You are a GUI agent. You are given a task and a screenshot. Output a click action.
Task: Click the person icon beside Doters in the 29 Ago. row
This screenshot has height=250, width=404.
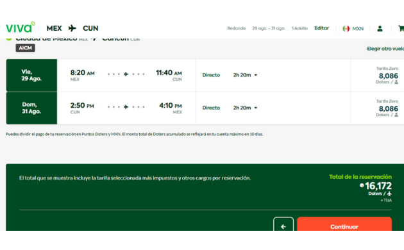coord(396,82)
